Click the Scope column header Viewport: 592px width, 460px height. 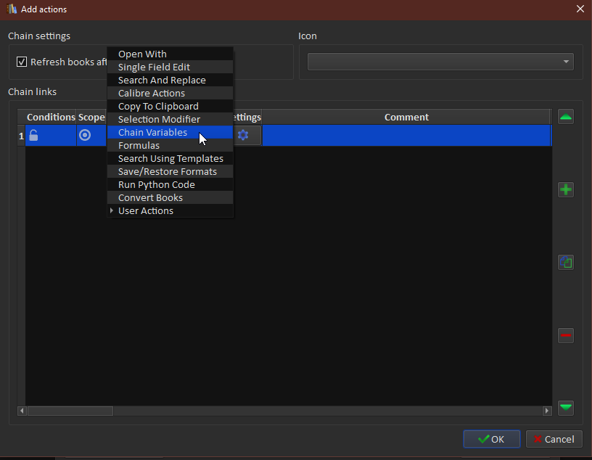pyautogui.click(x=91, y=117)
